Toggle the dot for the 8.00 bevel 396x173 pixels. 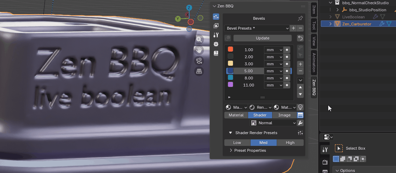point(287,78)
